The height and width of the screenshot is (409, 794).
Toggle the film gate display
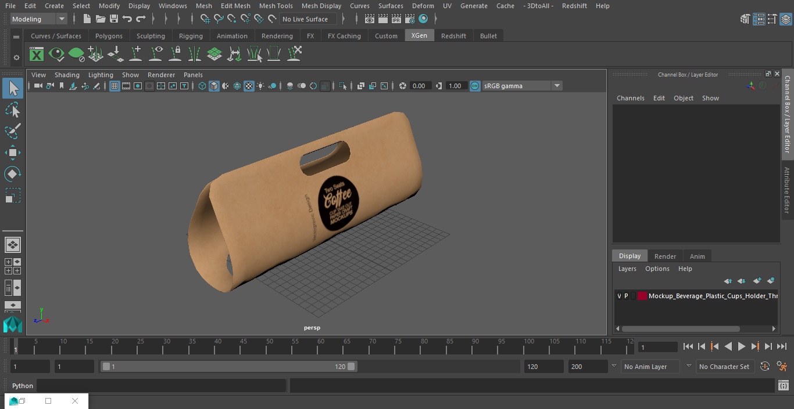[x=126, y=86]
